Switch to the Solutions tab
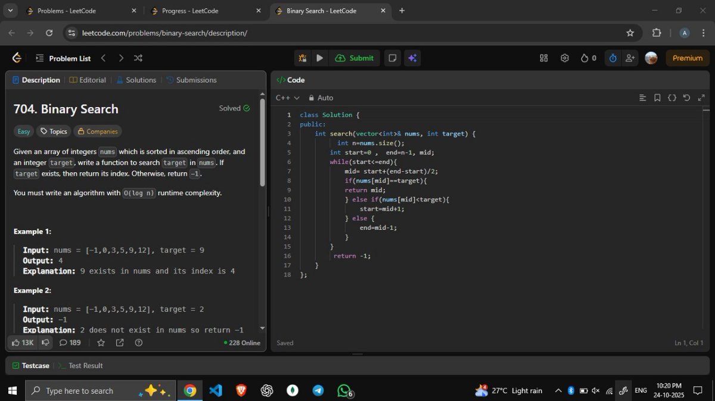Image resolution: width=715 pixels, height=401 pixels. tap(136, 80)
